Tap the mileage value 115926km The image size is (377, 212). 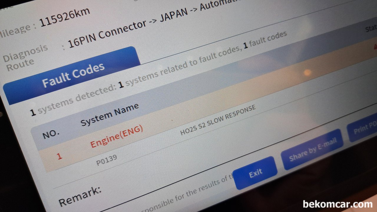tap(65, 17)
